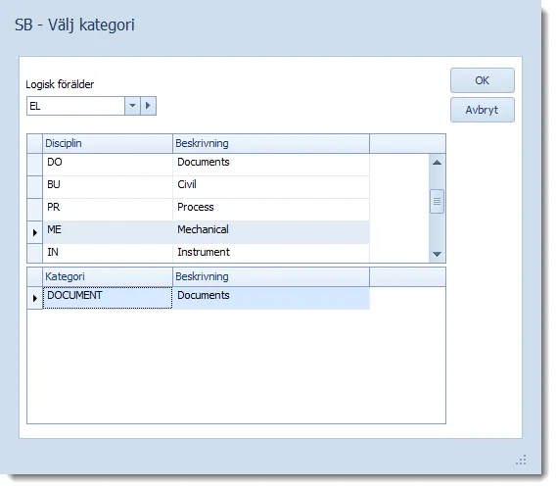Click the row selector for DO row
Viewport: 556px width, 489px height.
tap(35, 165)
